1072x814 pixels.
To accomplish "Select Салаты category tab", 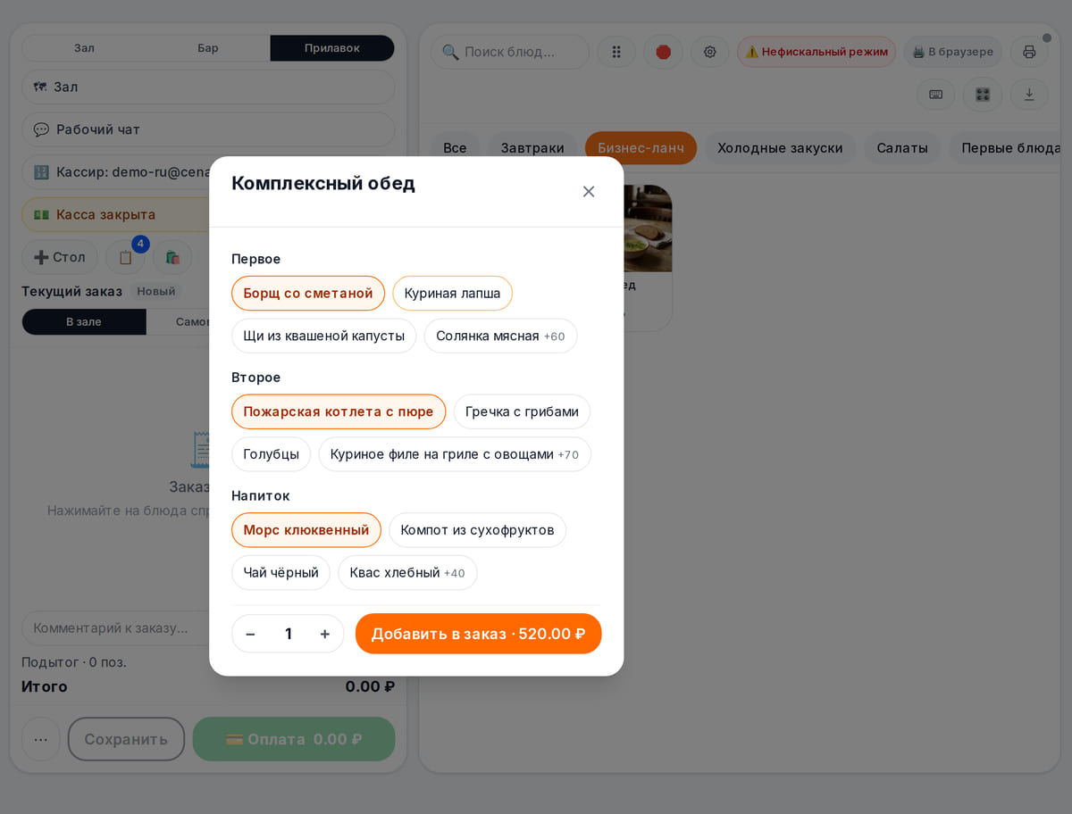I will click(902, 148).
